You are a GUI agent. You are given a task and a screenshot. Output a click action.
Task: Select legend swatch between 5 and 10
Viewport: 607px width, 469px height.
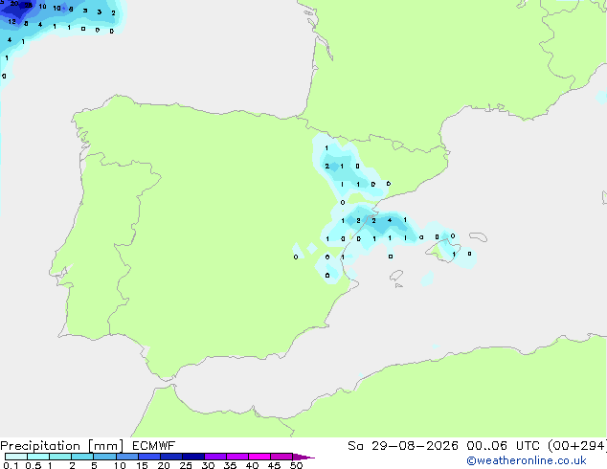pyautogui.click(x=104, y=457)
